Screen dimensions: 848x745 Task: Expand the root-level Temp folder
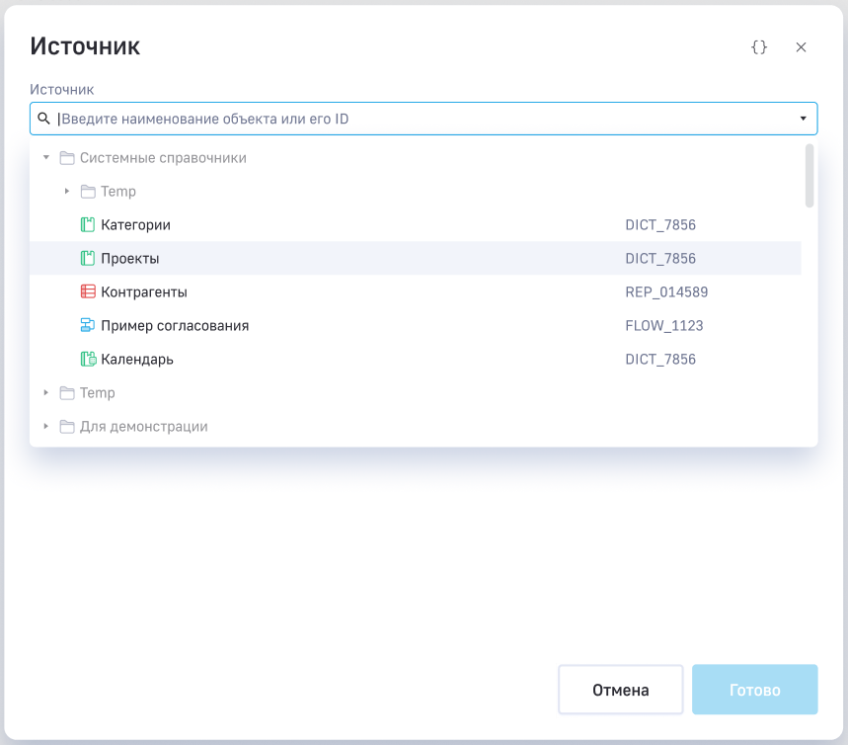tap(45, 393)
